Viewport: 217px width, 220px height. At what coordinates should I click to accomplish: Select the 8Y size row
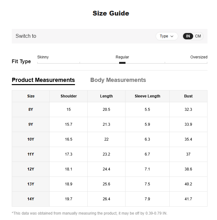point(110,110)
